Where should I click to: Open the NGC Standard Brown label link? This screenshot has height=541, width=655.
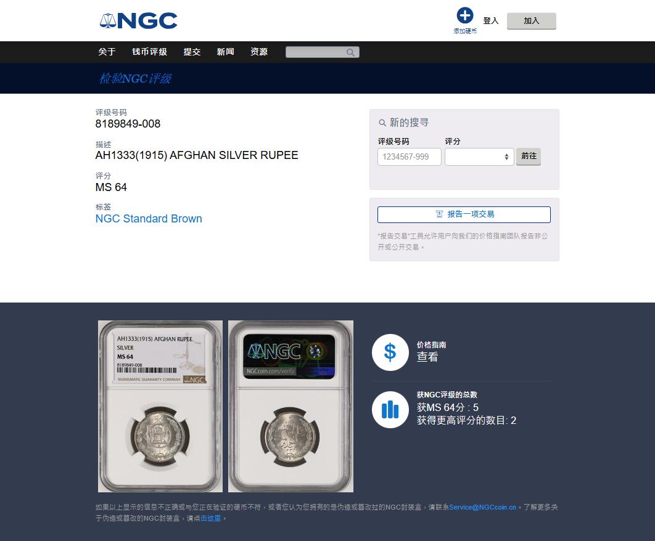(x=149, y=219)
